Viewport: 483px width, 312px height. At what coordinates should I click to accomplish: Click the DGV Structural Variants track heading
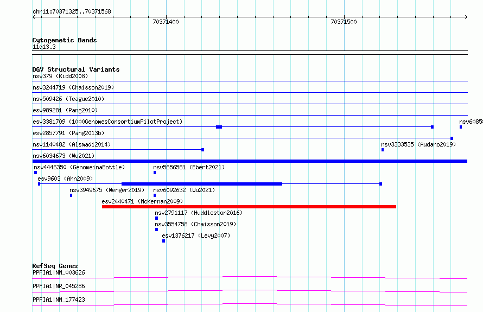click(76, 69)
